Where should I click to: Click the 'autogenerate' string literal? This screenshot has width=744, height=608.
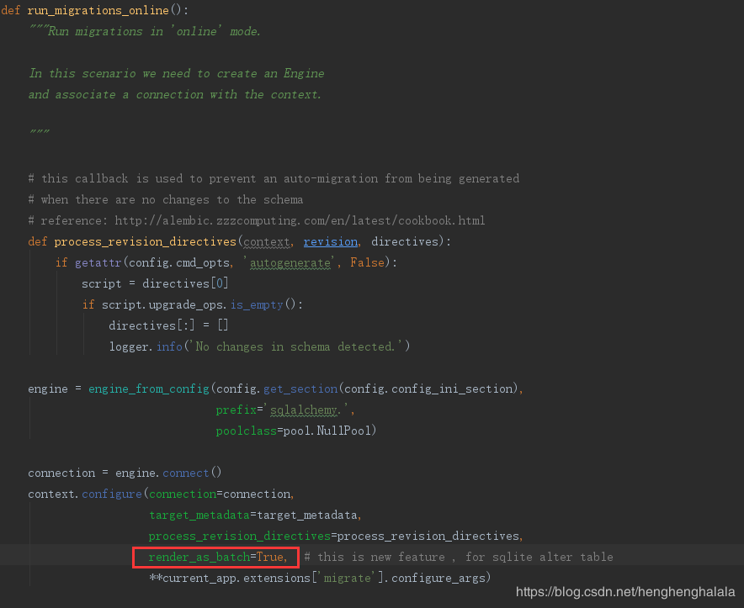point(290,262)
